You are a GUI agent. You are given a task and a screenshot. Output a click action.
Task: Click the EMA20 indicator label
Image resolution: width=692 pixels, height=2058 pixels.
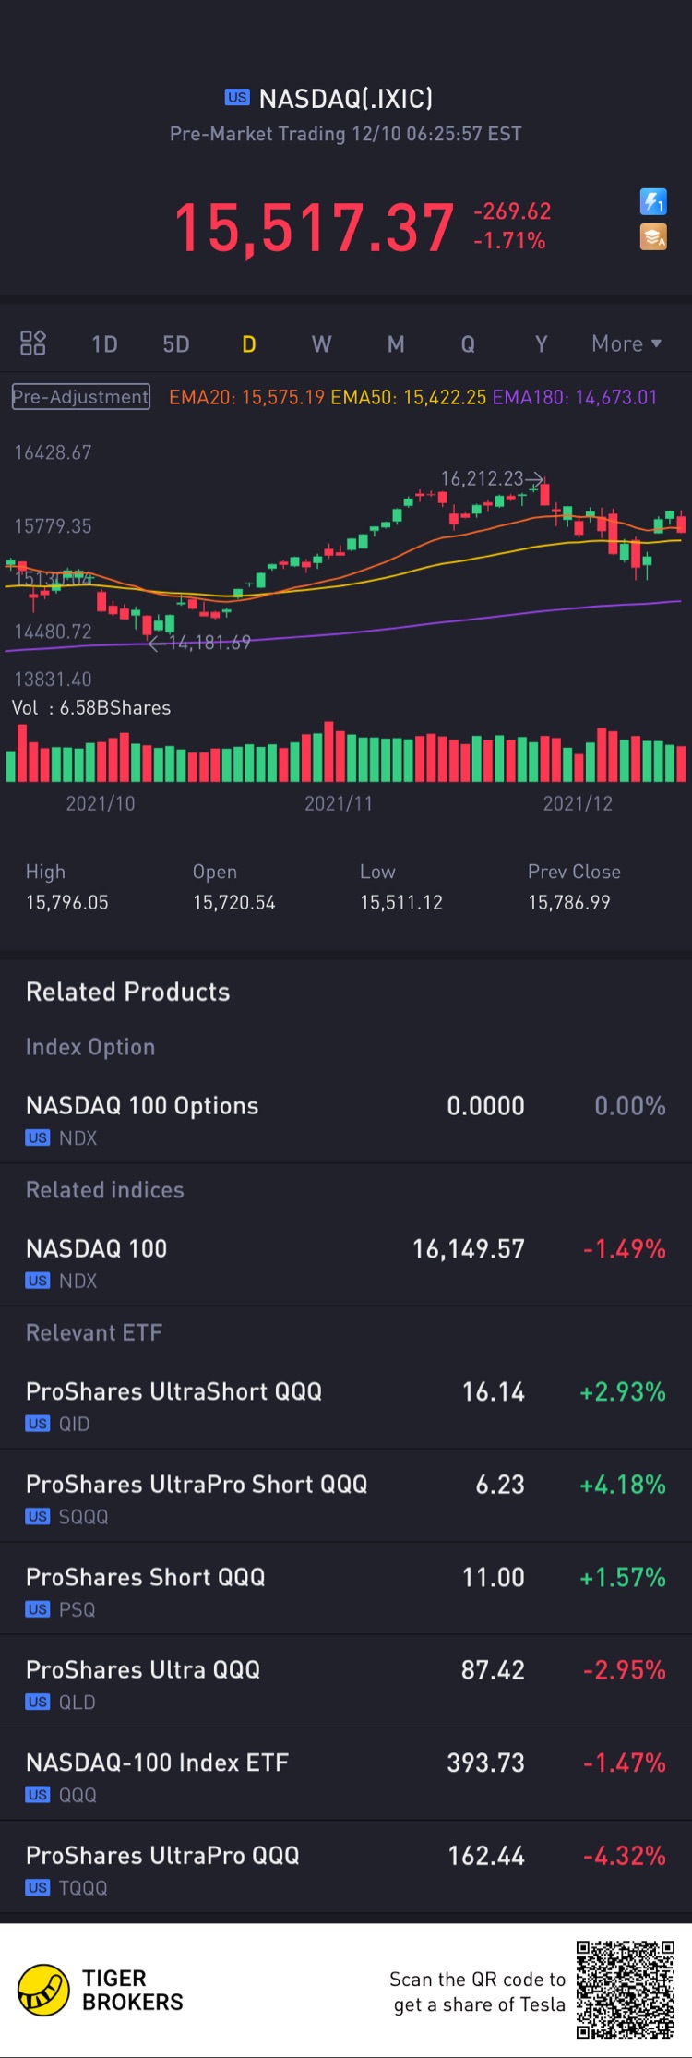click(246, 397)
